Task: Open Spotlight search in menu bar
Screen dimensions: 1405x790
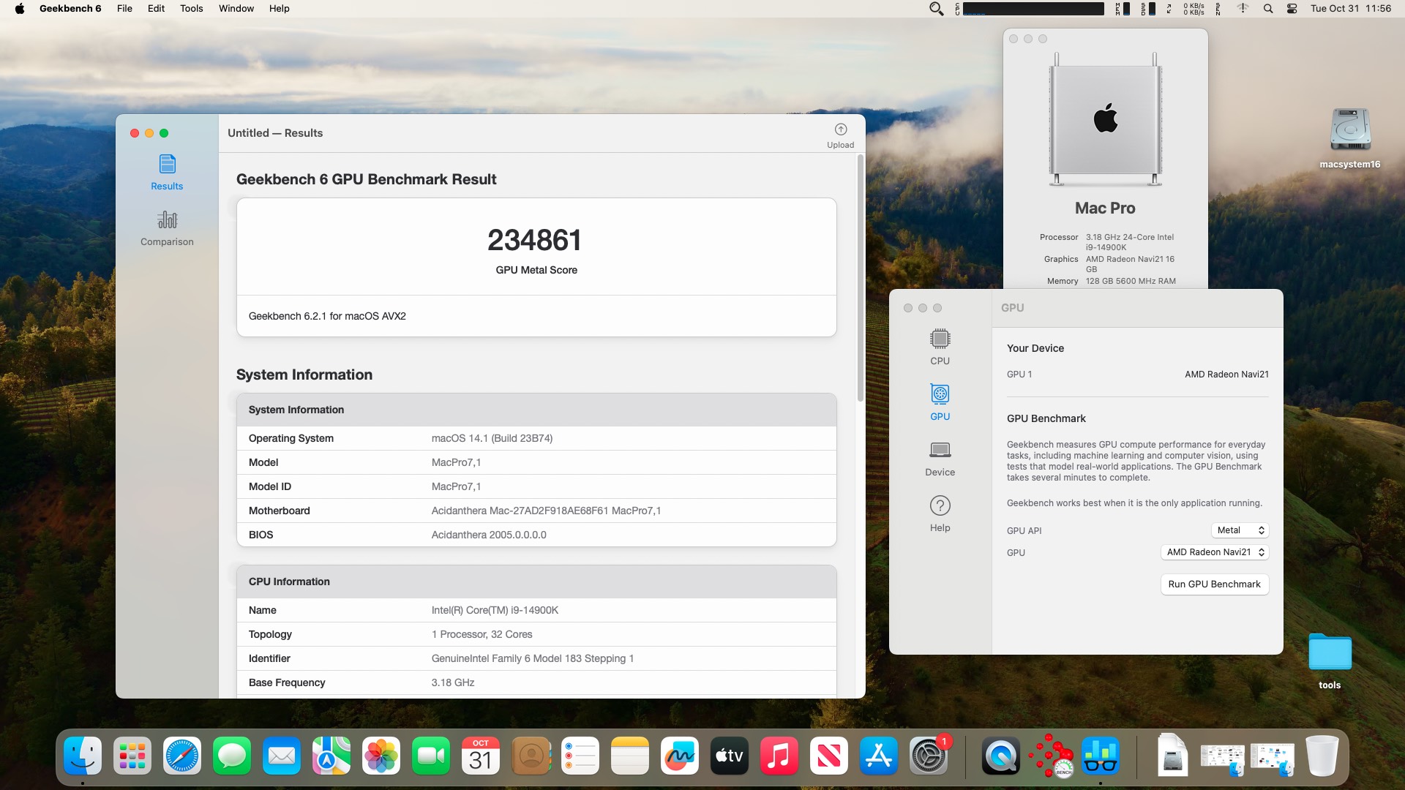Action: [1268, 9]
